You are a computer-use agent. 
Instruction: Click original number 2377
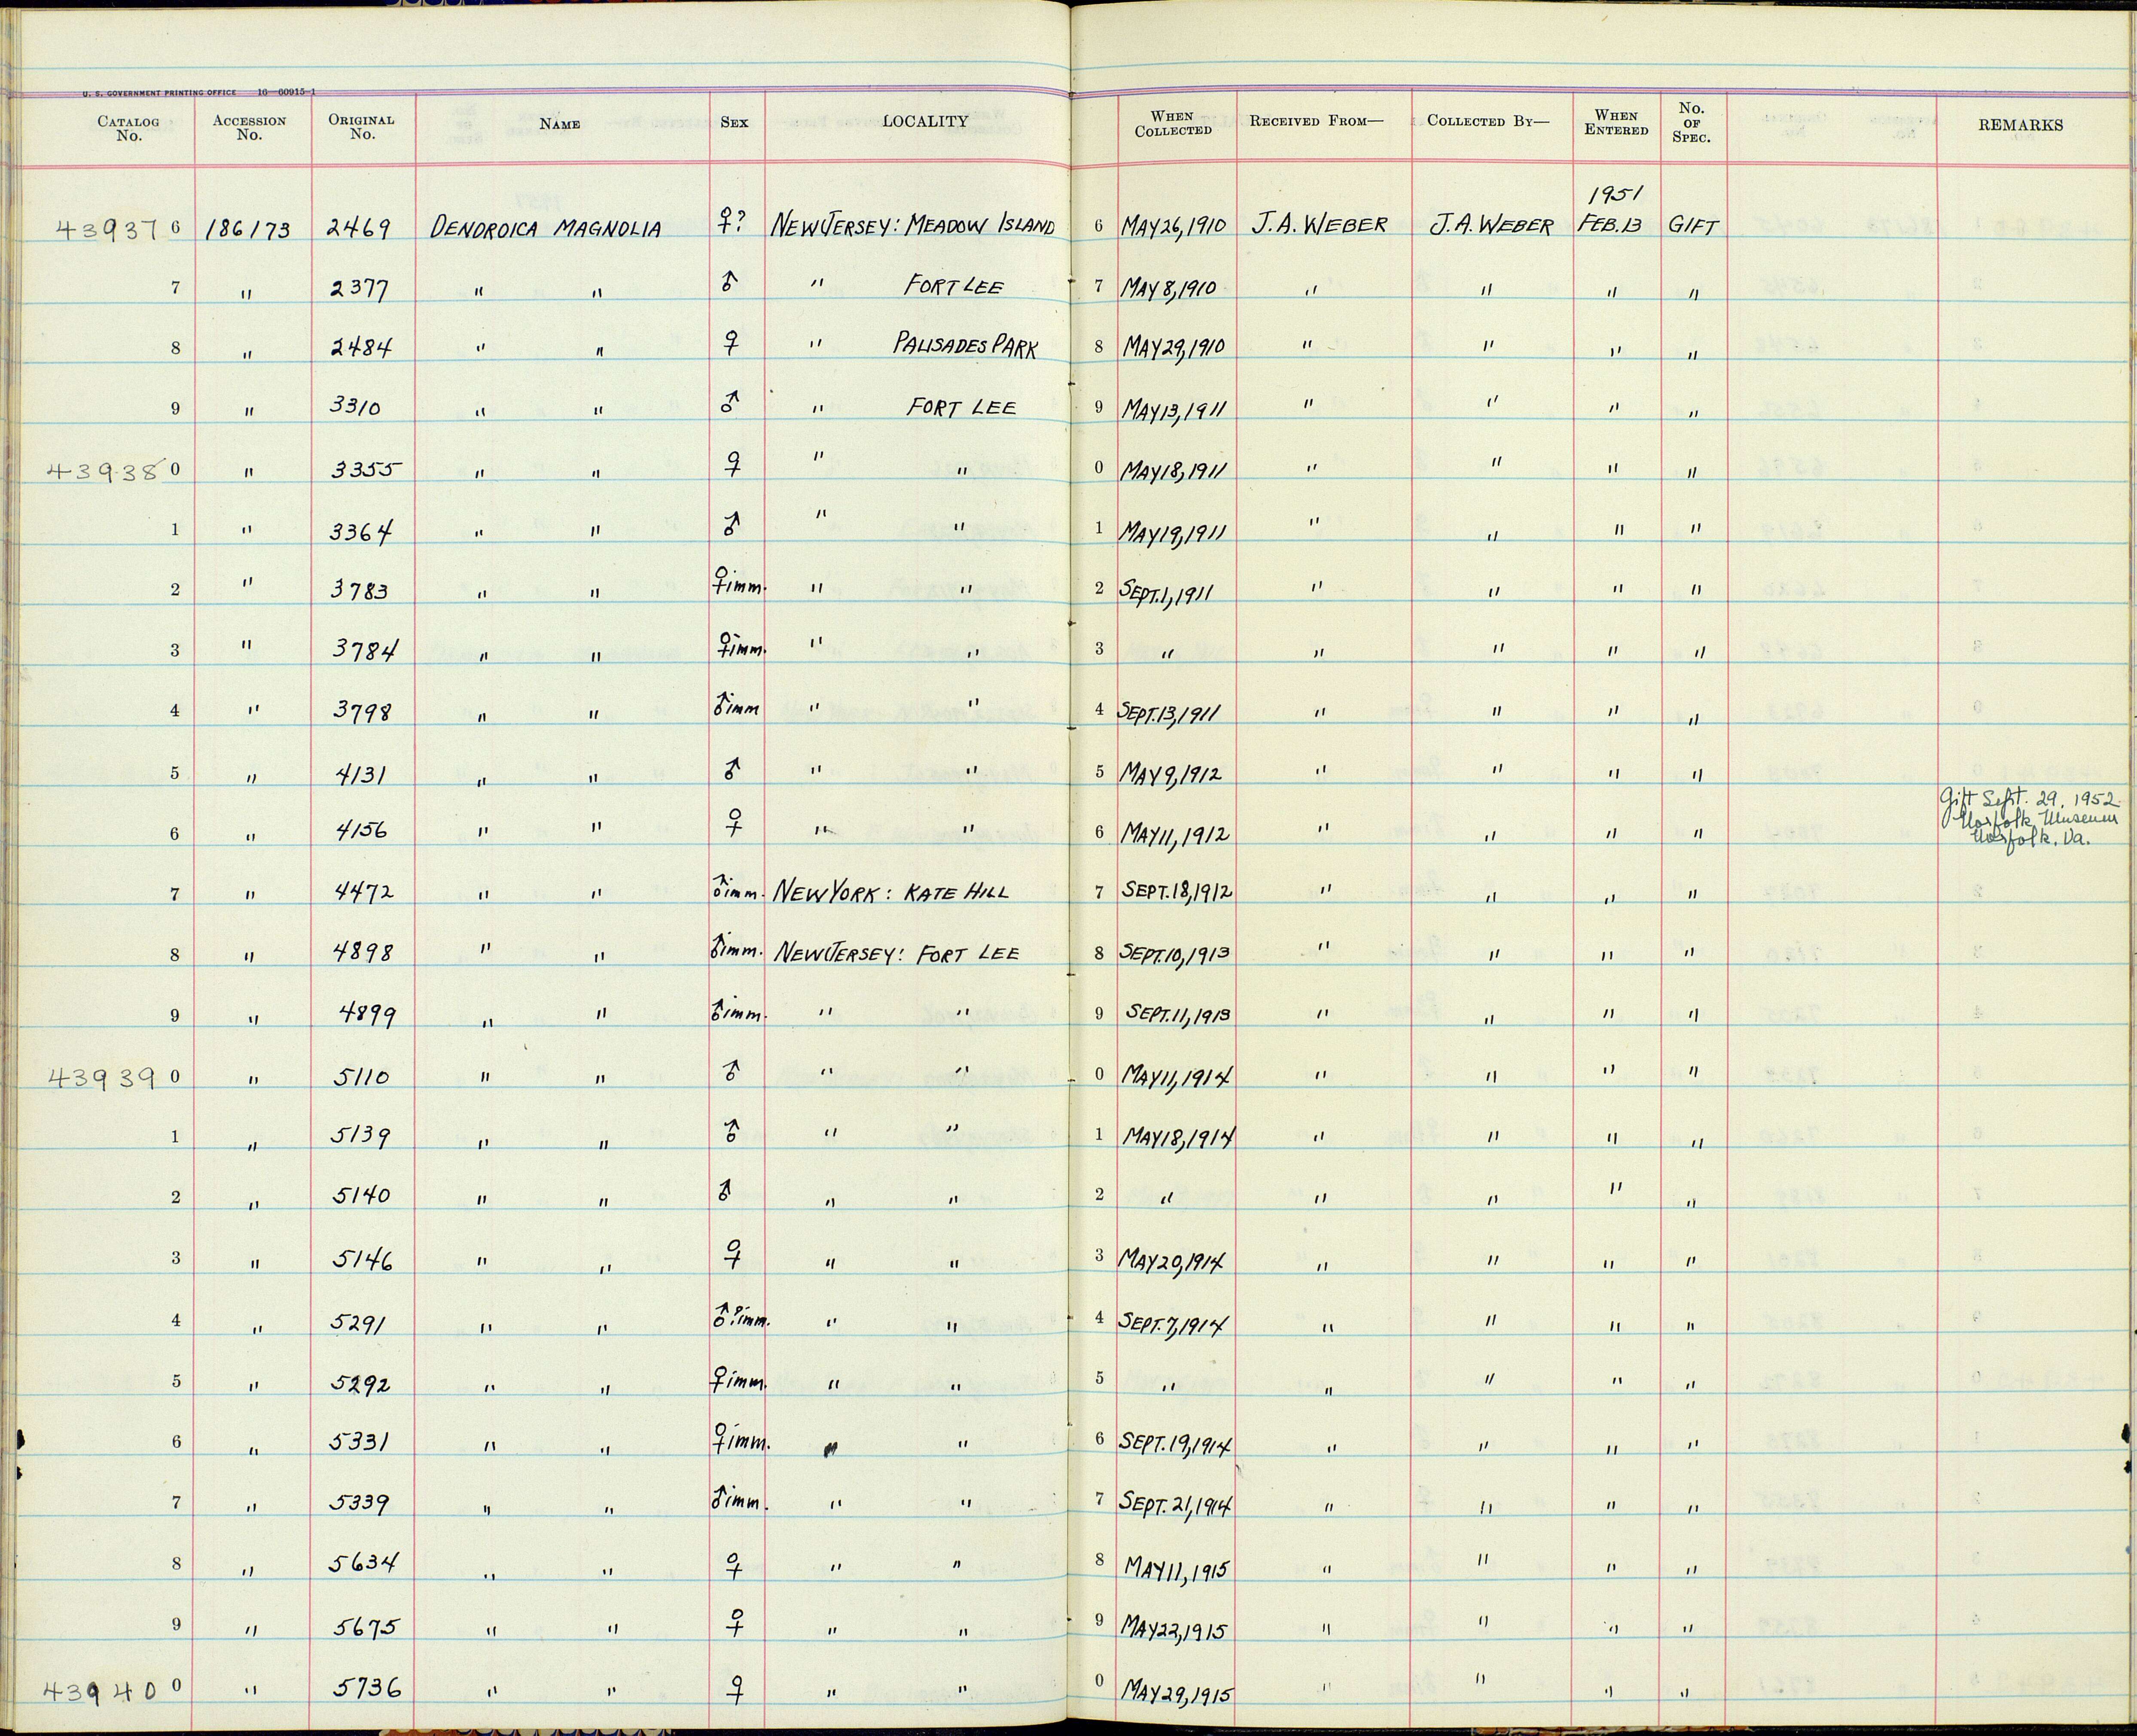(358, 290)
